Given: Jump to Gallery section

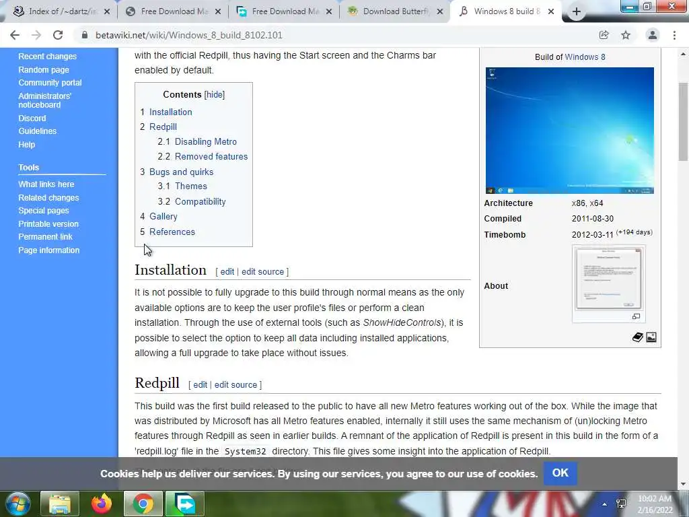Looking at the screenshot, I should click(x=163, y=216).
